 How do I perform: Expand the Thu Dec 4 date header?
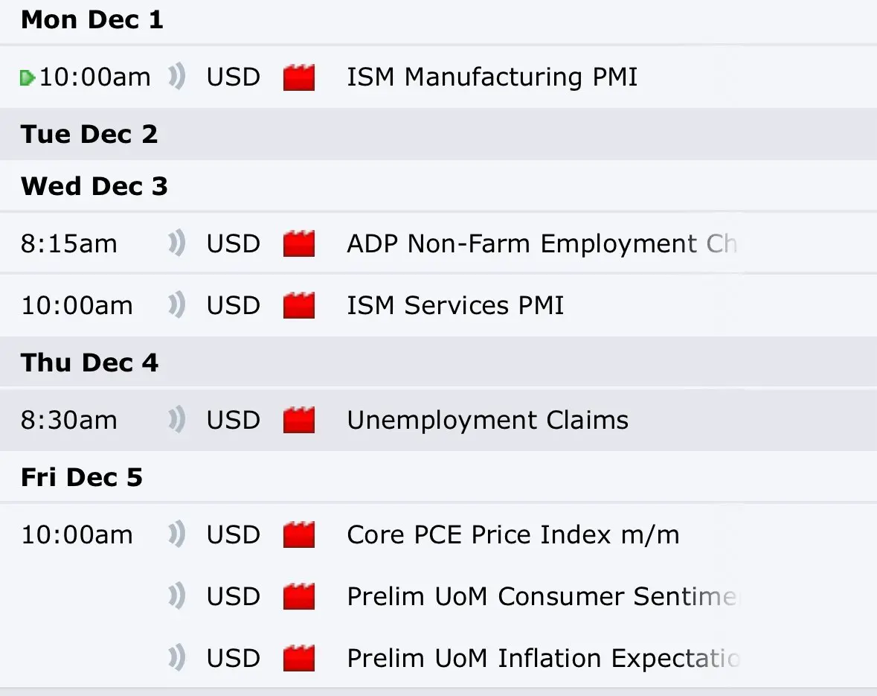[x=89, y=363]
